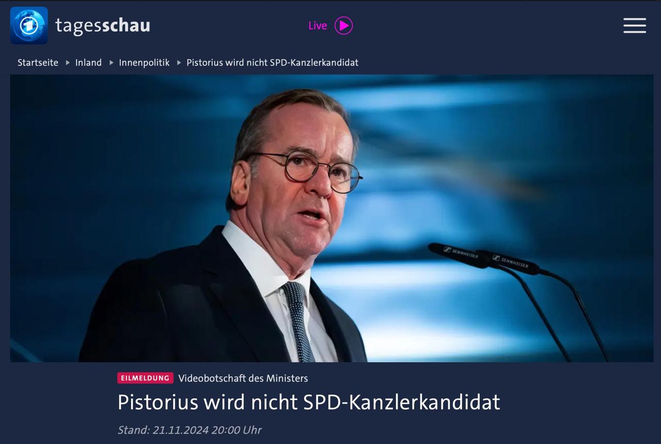The width and height of the screenshot is (661, 444).
Task: Click the topline Videobotschaft des Ministers
Action: point(243,378)
